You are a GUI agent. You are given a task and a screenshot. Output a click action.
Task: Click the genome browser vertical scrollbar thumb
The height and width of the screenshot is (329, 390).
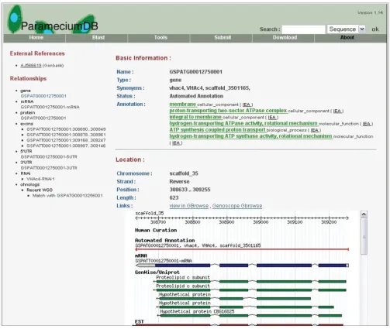point(364,236)
